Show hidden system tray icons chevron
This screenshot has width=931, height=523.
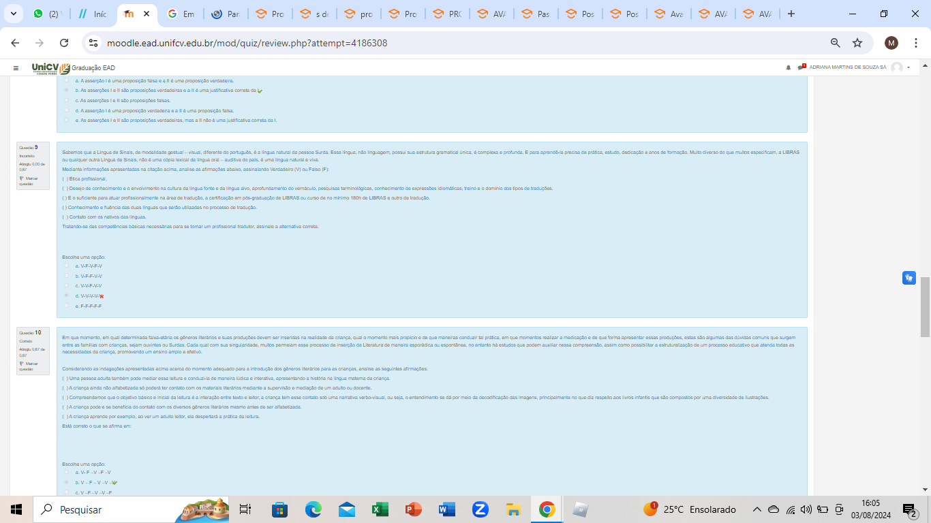757,509
